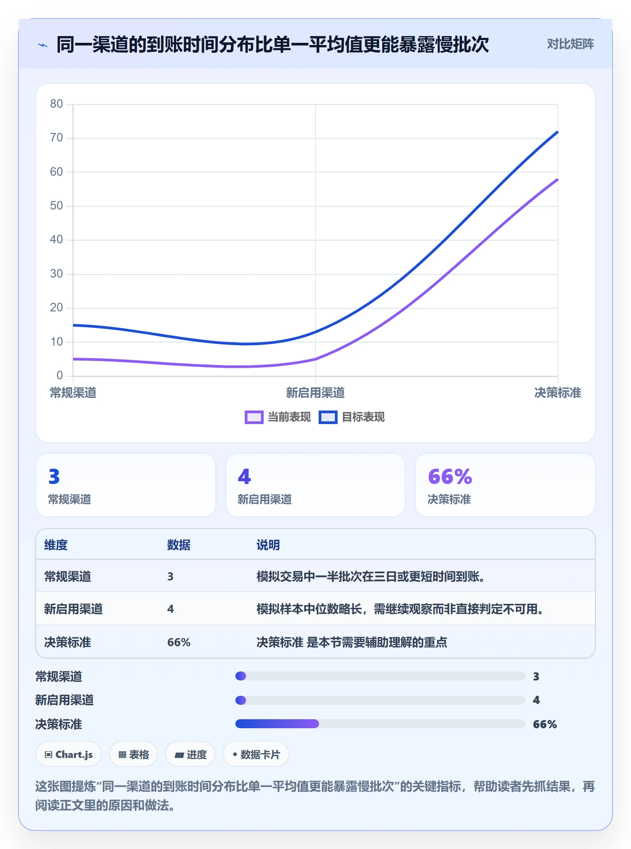Click the 数据卡片 tag chip
This screenshot has height=849, width=631.
pos(256,754)
